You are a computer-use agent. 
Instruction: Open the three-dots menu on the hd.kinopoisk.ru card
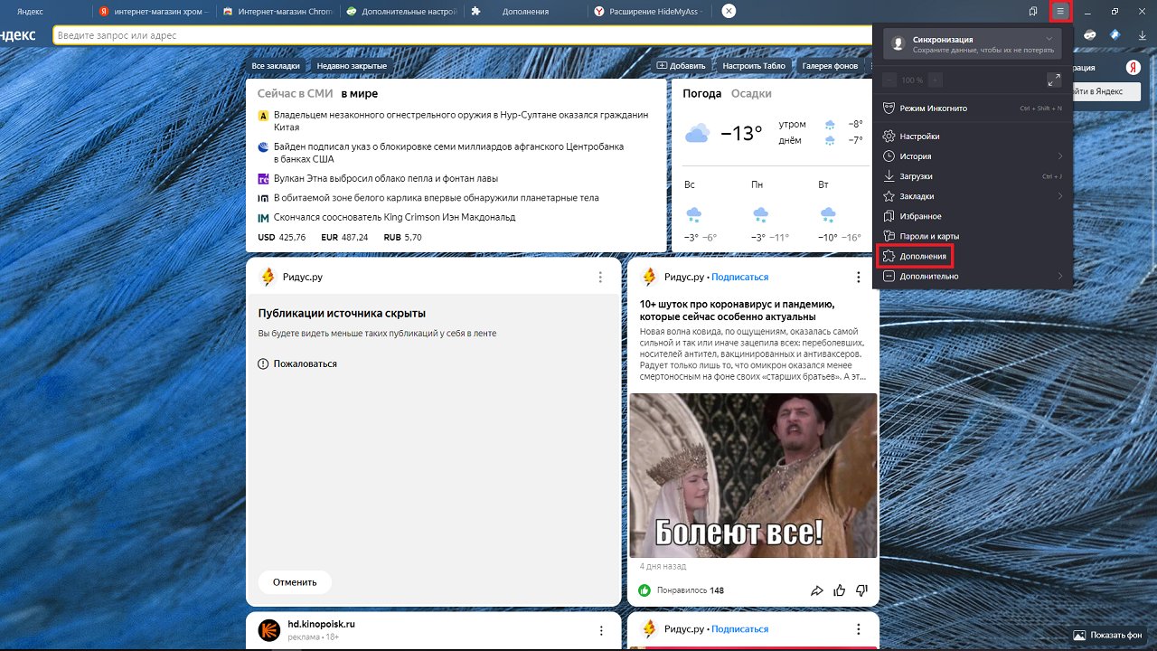click(600, 630)
